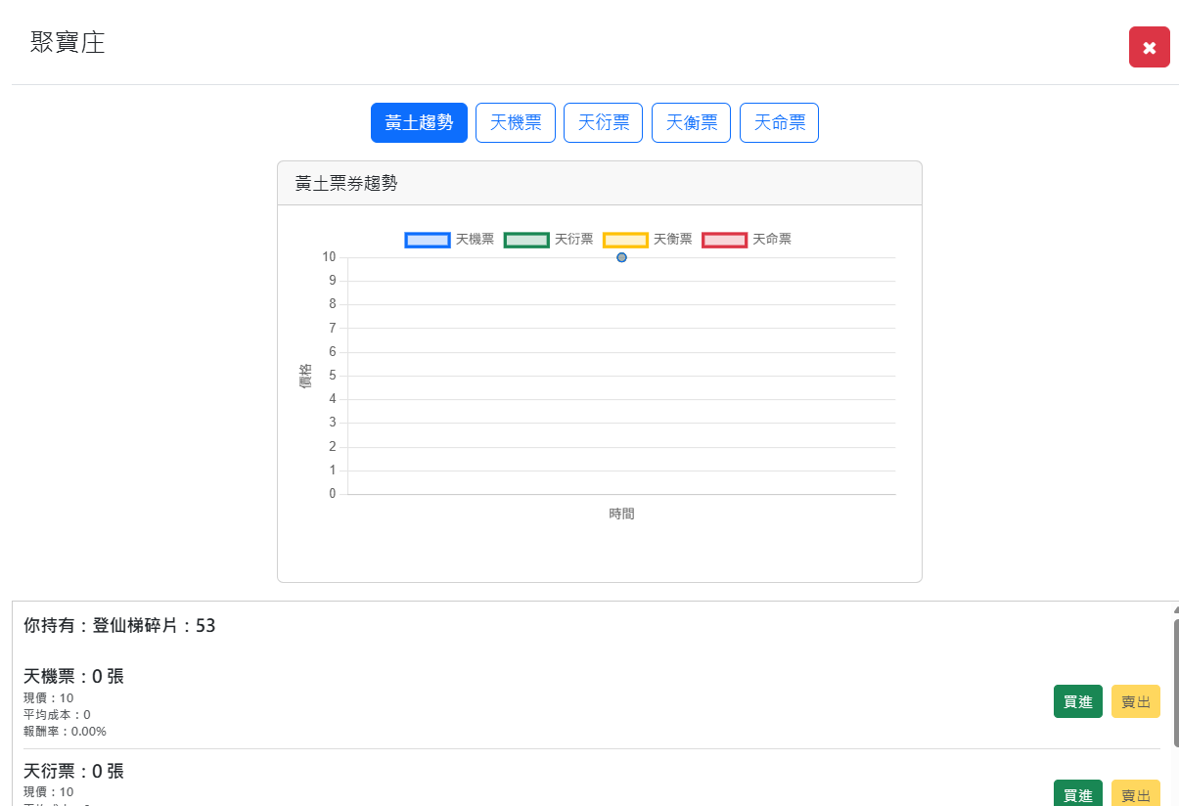This screenshot has width=1179, height=806.
Task: Switch to the 天衡票 tab
Action: (x=691, y=123)
